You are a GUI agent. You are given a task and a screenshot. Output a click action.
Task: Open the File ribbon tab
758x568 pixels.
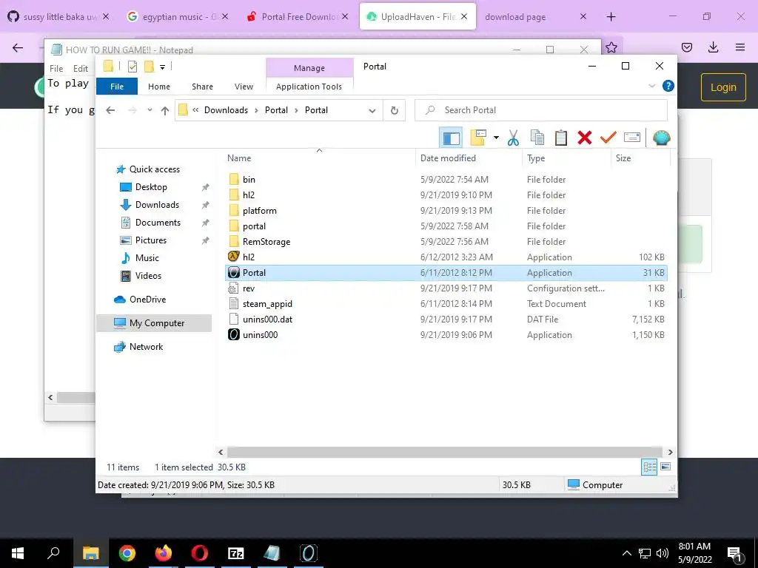coord(117,87)
